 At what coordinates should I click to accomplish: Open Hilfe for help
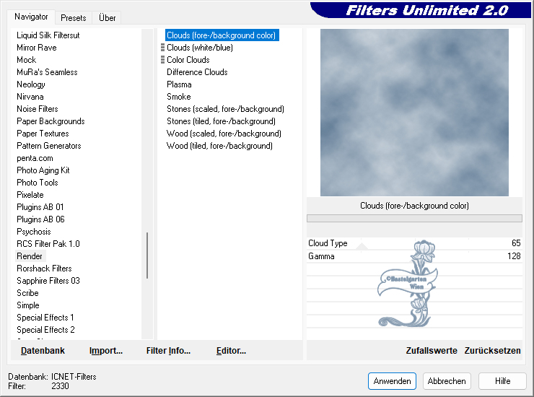pos(502,381)
